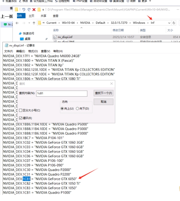Click the 查找内容 search input field

pyautogui.click(x=62, y=93)
